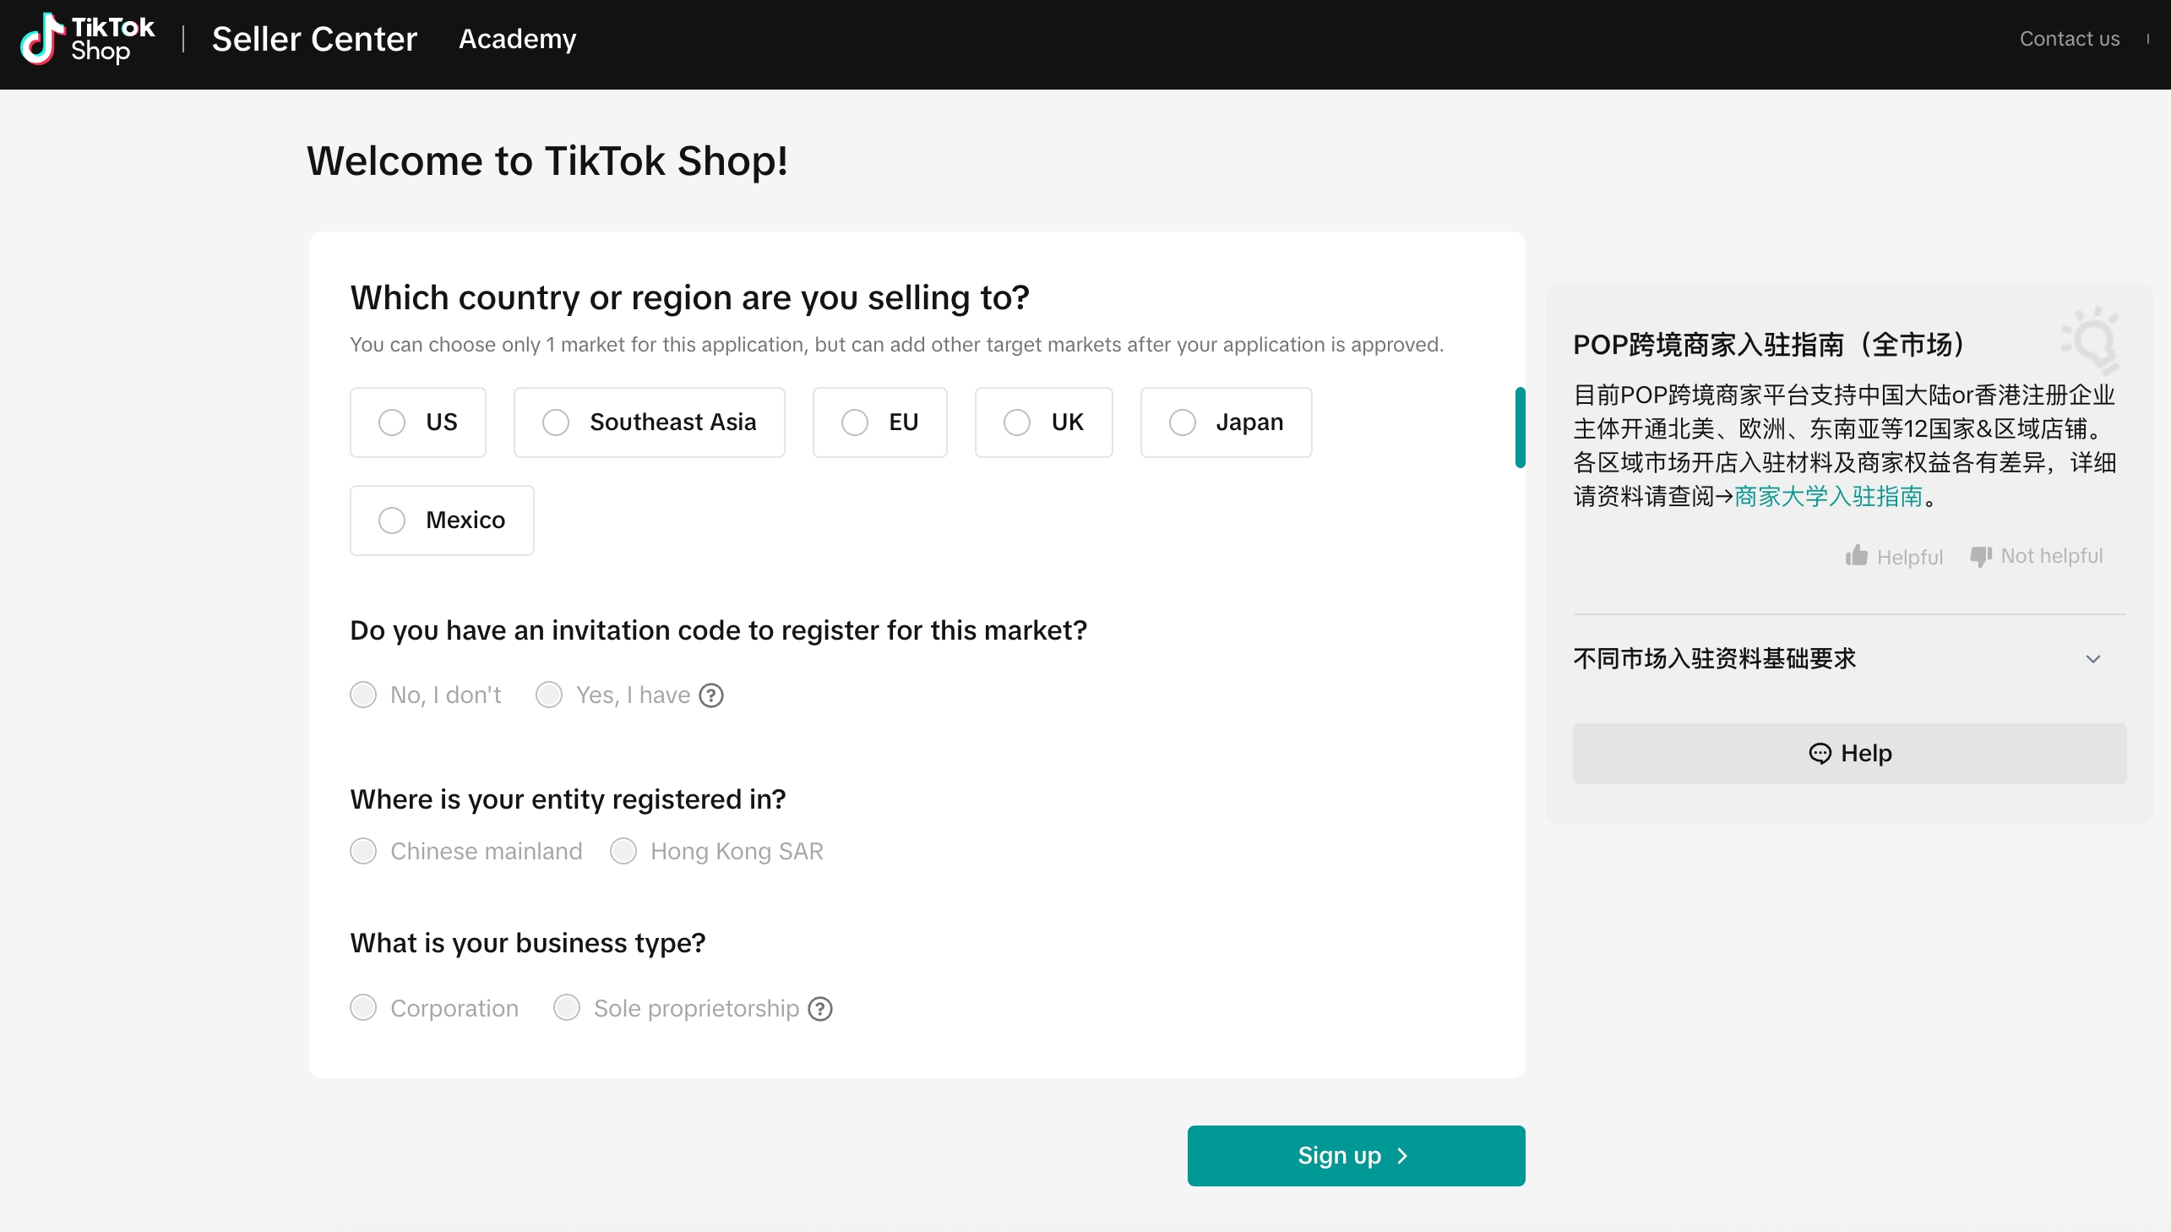Image resolution: width=2171 pixels, height=1232 pixels.
Task: Select the US market radio option
Action: pyautogui.click(x=392, y=422)
